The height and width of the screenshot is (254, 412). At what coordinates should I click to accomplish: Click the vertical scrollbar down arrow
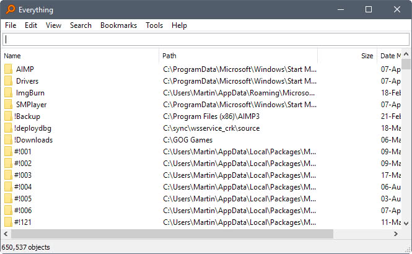point(406,224)
